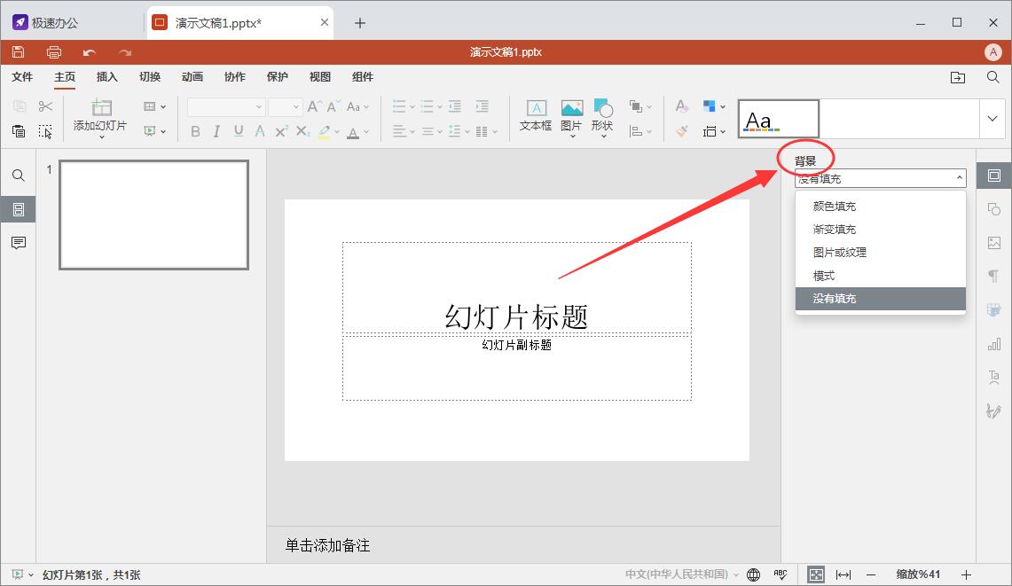Open the 形状 shapes tool
This screenshot has height=586, width=1012.
point(602,117)
